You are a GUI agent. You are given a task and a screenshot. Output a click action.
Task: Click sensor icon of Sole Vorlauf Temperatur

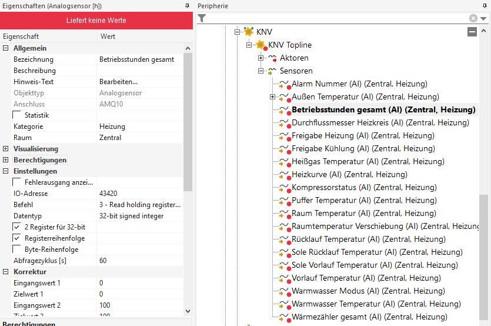click(285, 265)
